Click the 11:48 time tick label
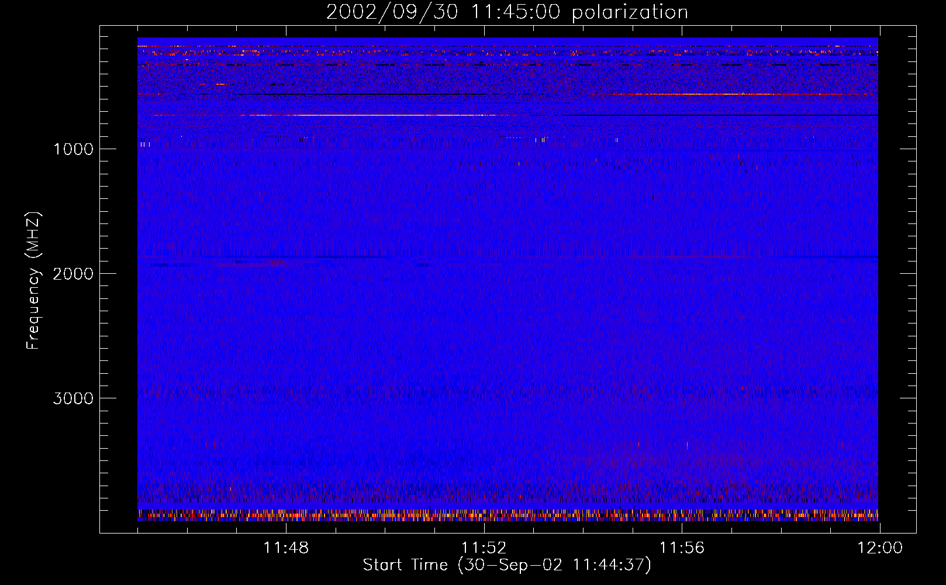Screen dimensions: 946x585 point(286,548)
